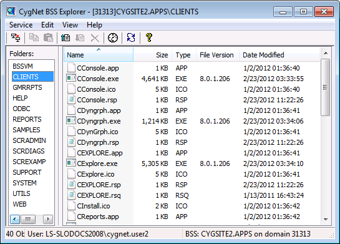Open the Service menu

click(21, 25)
